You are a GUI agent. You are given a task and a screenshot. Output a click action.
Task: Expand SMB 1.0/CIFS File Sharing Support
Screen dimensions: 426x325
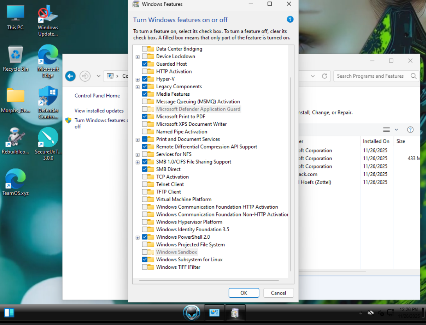click(138, 162)
